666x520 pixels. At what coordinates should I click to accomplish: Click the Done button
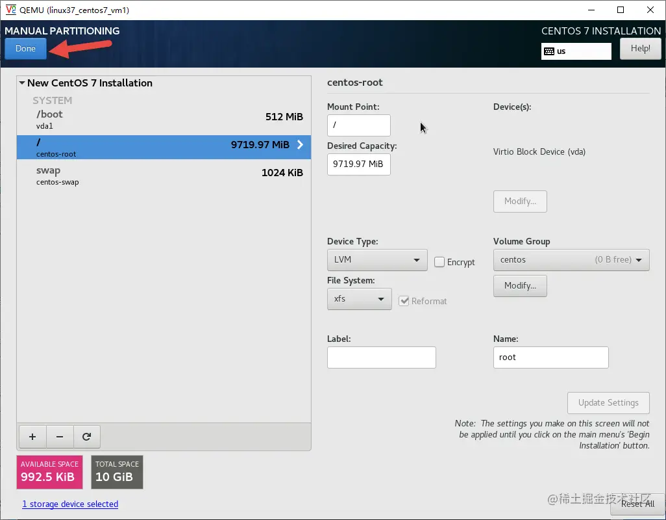(25, 49)
